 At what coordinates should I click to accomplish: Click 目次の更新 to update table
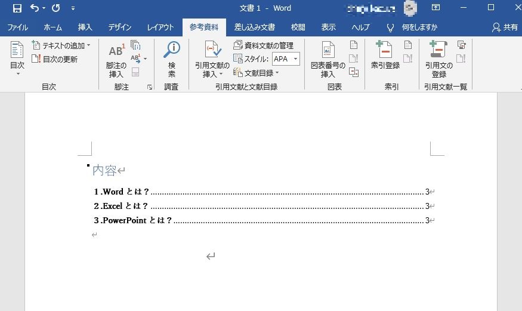[55, 59]
